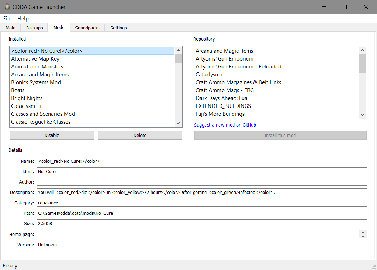Switch to the Soundpacks tab
The image size is (377, 270).
tap(87, 28)
